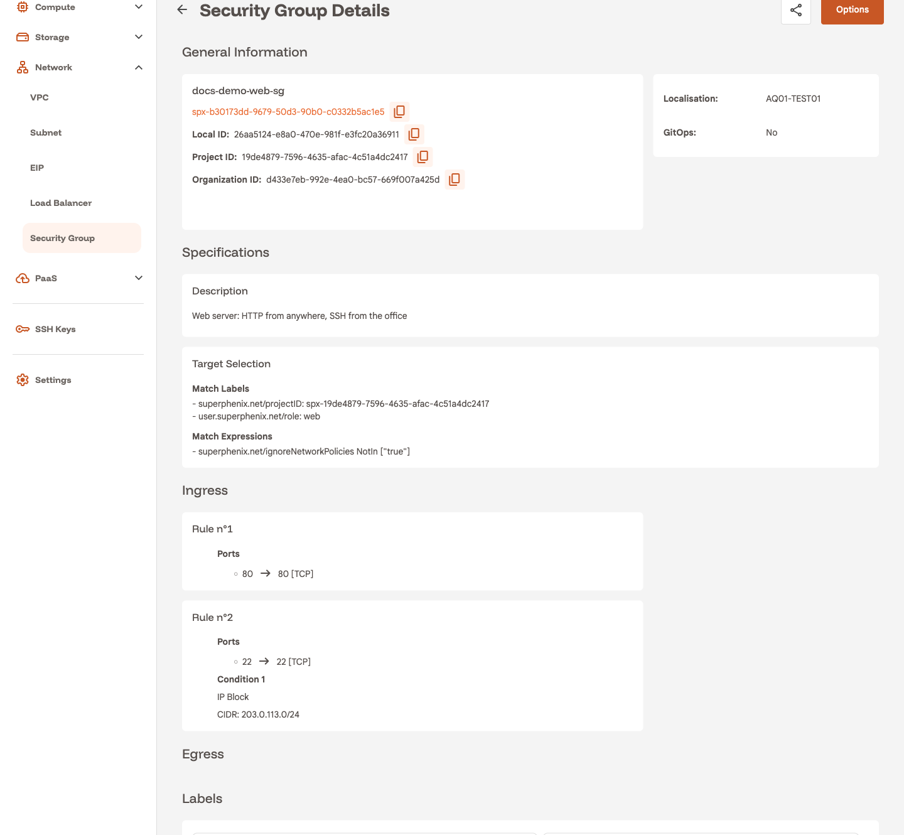Image resolution: width=904 pixels, height=835 pixels.
Task: Click the Compute chip icon in sidebar
Action: point(23,7)
